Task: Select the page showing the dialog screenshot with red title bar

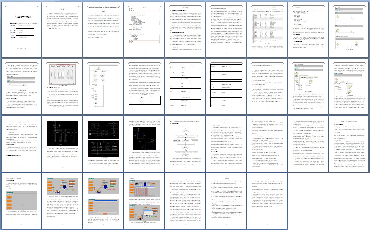Action: (x=62, y=87)
